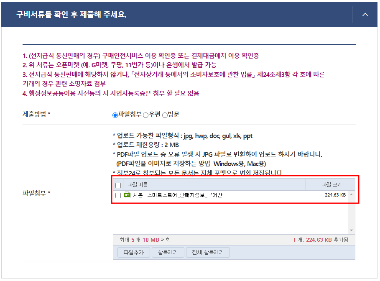Click the 224.63 KB file size cell
Image resolution: width=380 pixels, height=281 pixels.
coord(335,195)
